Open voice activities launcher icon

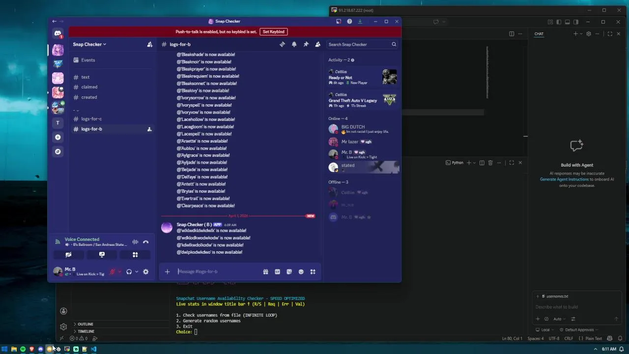(135, 255)
